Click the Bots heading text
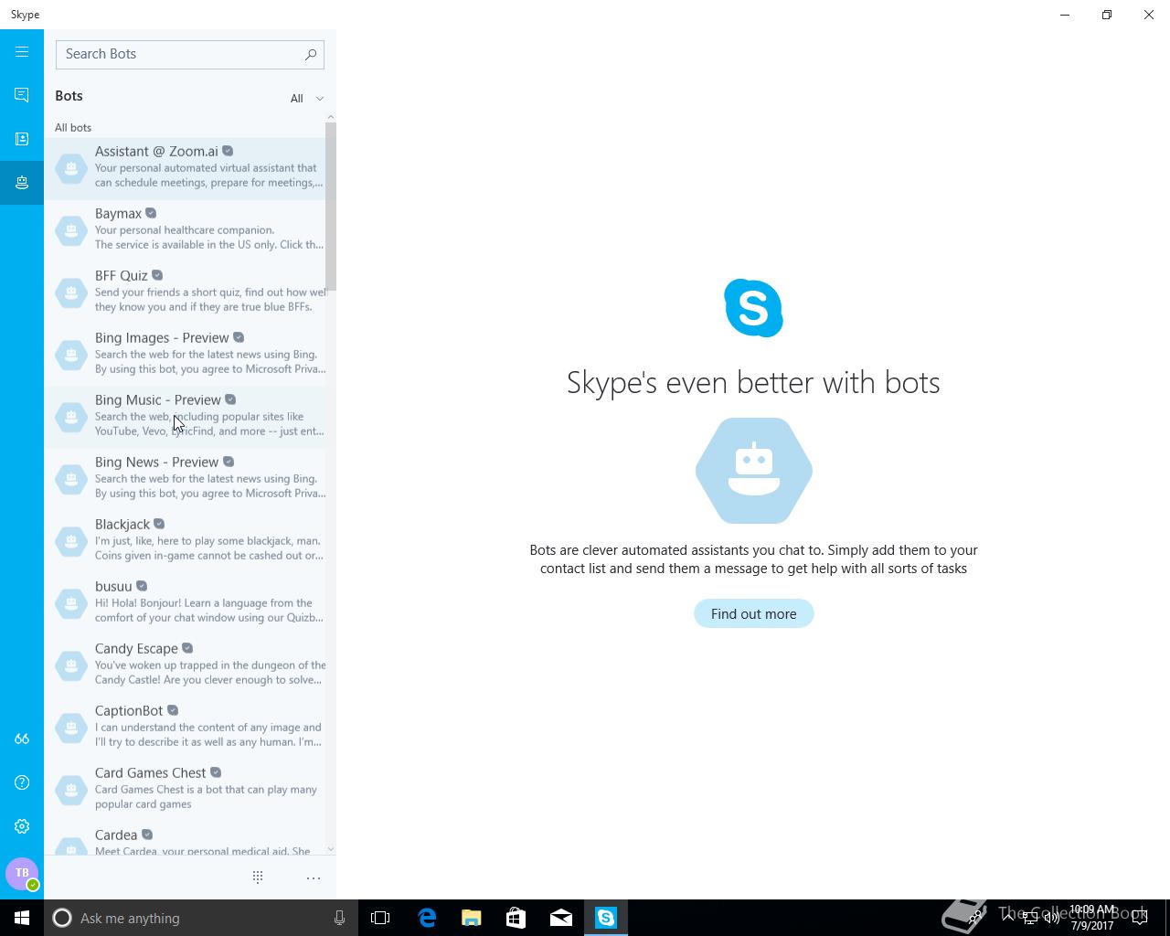1170x936 pixels. (x=69, y=96)
